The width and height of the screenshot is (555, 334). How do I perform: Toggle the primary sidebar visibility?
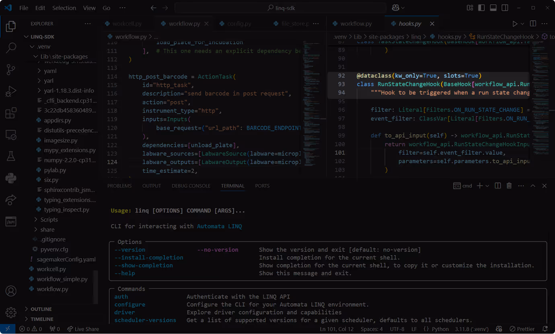(x=481, y=7)
